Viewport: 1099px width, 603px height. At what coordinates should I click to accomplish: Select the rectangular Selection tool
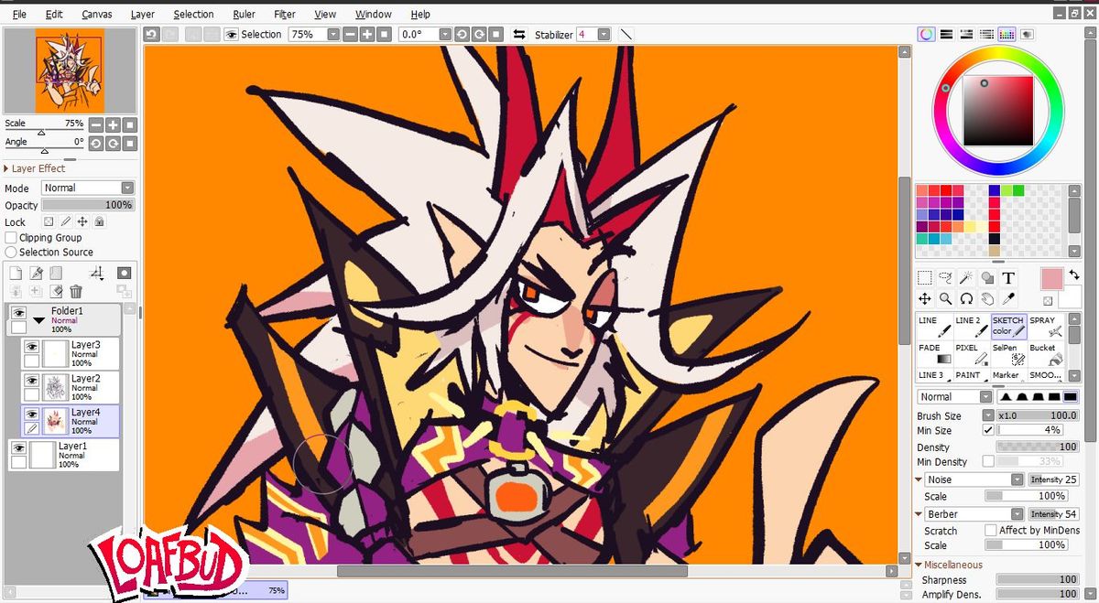[925, 278]
